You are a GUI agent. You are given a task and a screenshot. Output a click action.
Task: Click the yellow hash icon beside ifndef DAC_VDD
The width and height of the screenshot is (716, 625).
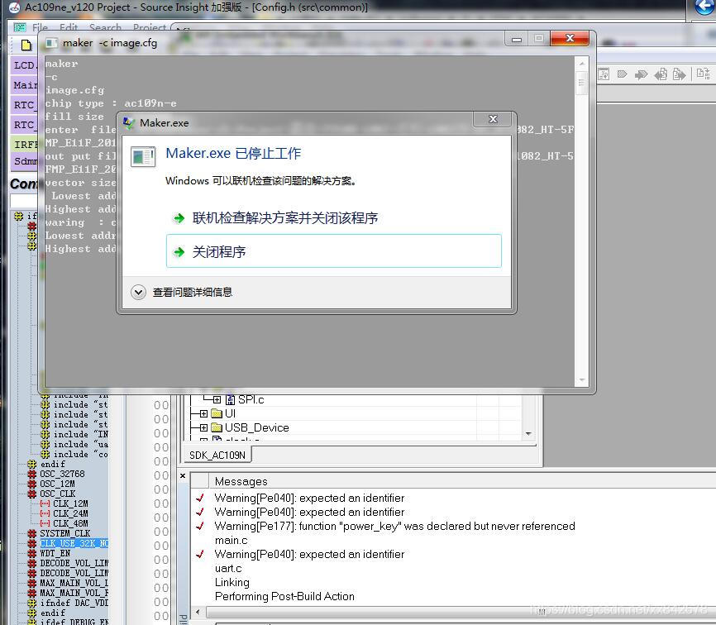(x=32, y=603)
